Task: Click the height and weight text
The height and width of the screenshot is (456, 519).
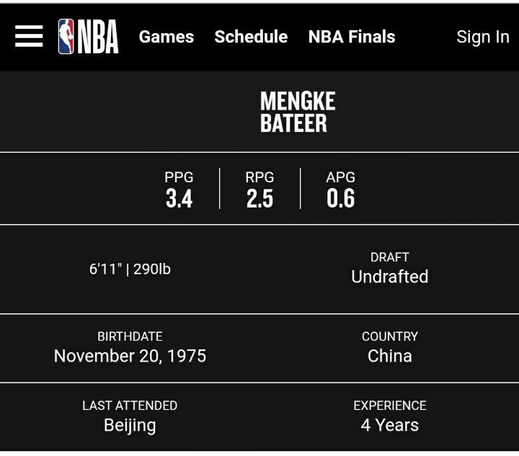Action: coord(130,269)
